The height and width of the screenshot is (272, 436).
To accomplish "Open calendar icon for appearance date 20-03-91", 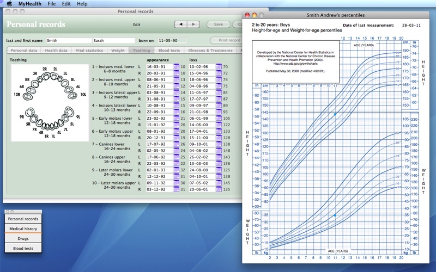I will click(x=176, y=73).
